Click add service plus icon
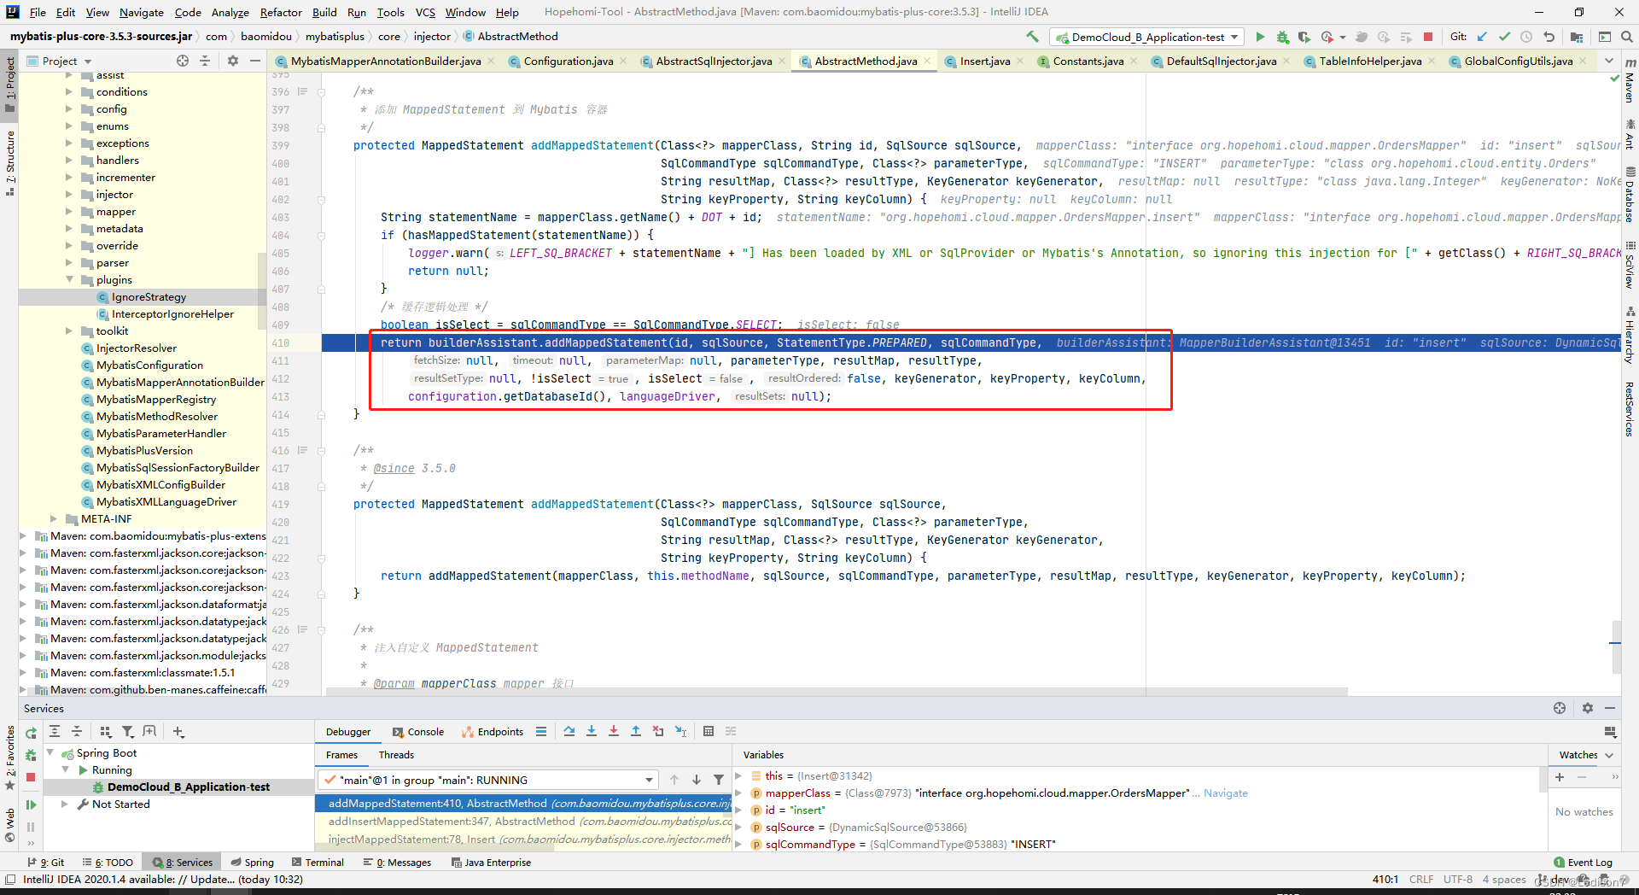 [x=178, y=732]
